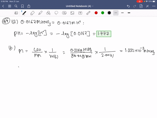This screenshot has width=157, height=118.
Task: Select the Lasso selection tool
Action: [56, 13]
